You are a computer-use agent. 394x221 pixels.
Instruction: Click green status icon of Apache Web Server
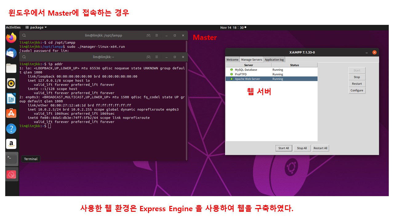(231, 79)
